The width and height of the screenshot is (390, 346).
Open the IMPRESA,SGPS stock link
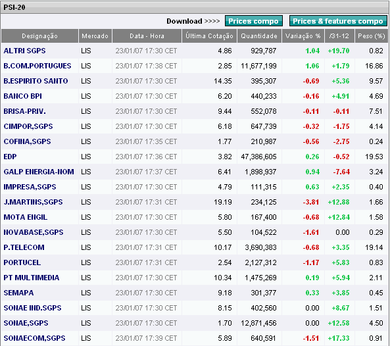[x=30, y=187]
